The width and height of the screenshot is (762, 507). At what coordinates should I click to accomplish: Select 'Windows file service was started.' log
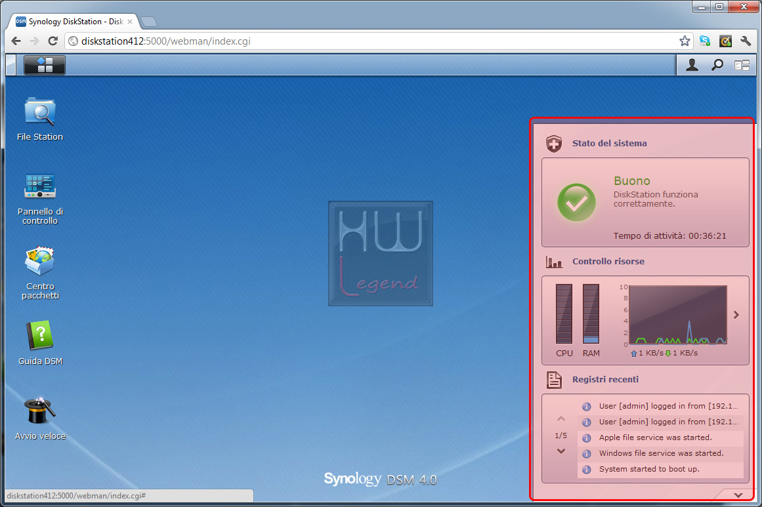[660, 453]
